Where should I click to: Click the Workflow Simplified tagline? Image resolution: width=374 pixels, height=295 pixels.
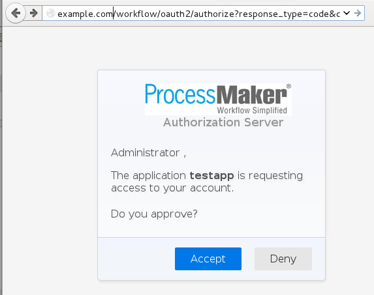[x=252, y=111]
